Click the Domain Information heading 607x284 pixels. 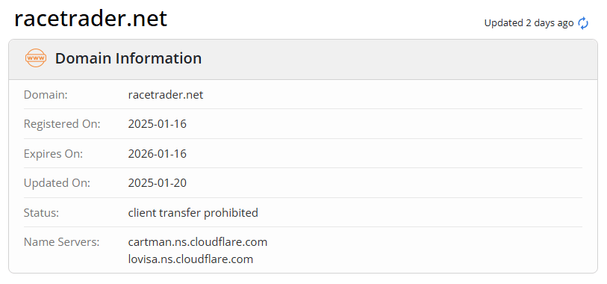[x=128, y=58]
